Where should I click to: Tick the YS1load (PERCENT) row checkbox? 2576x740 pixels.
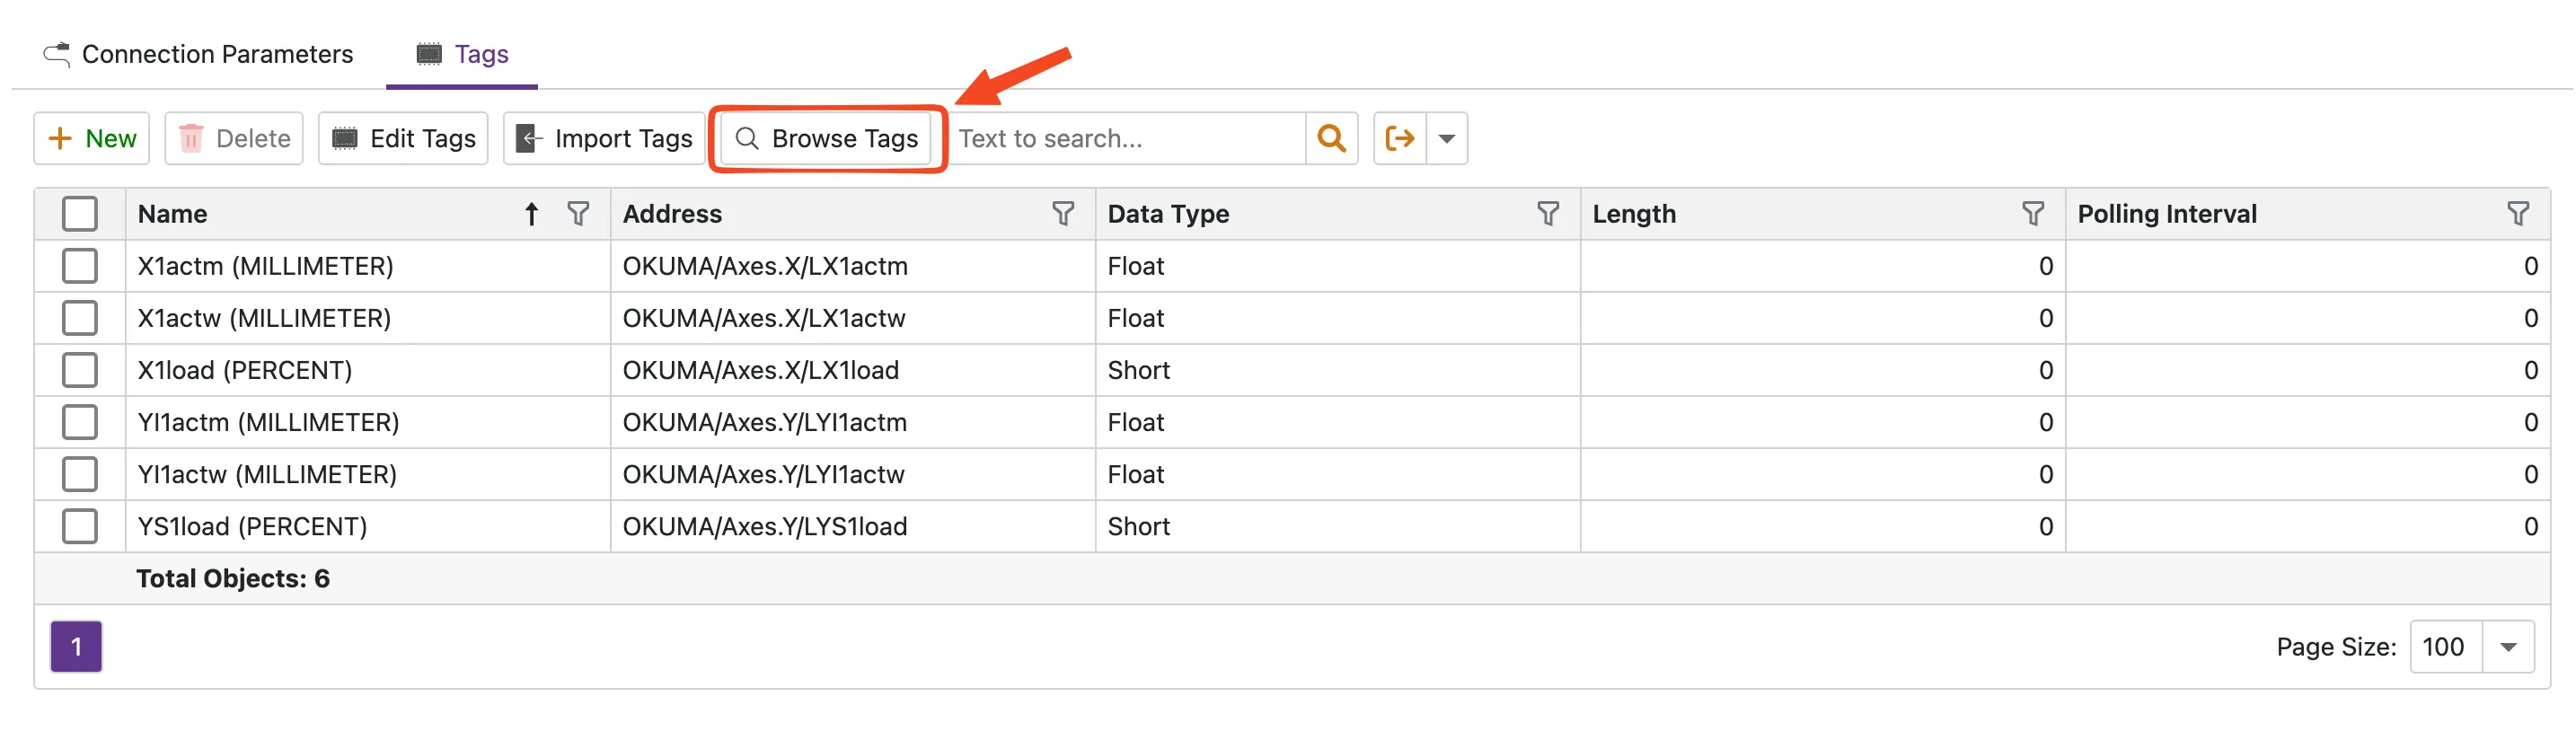[80, 526]
